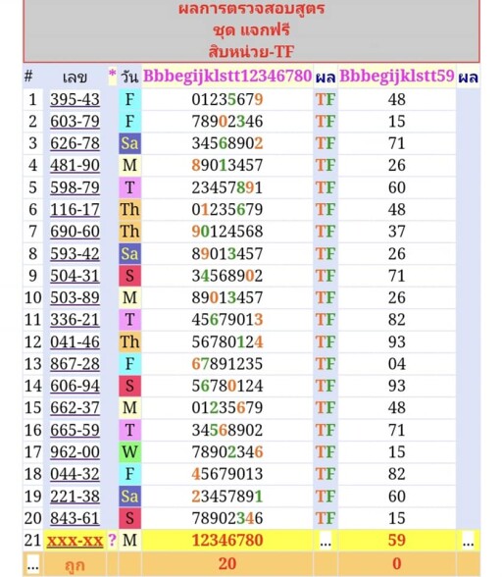Click the TF result in row 1

click(x=326, y=99)
